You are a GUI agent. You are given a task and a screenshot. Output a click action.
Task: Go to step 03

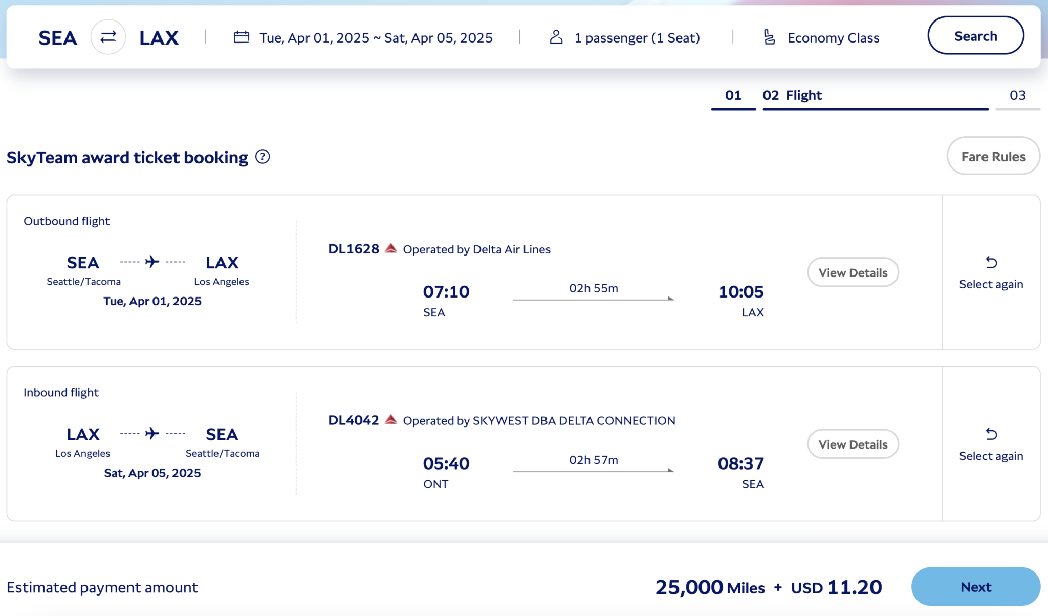click(1018, 95)
